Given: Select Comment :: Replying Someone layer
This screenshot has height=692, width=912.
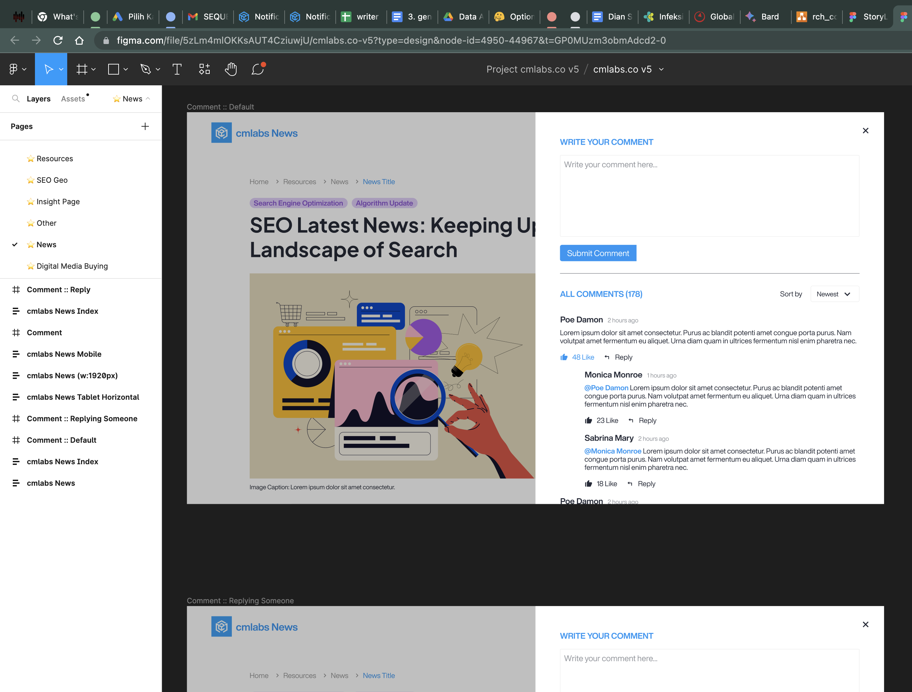Looking at the screenshot, I should pyautogui.click(x=82, y=419).
